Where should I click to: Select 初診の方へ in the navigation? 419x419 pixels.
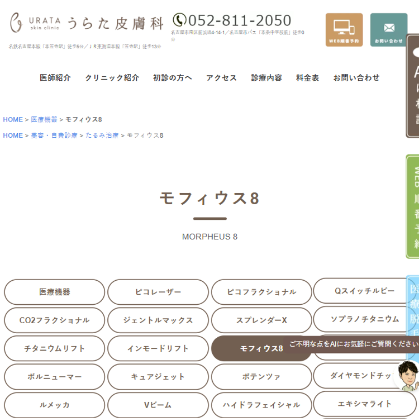172,78
